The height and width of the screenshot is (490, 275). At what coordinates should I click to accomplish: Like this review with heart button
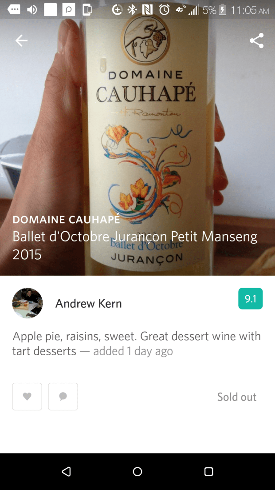point(27,396)
